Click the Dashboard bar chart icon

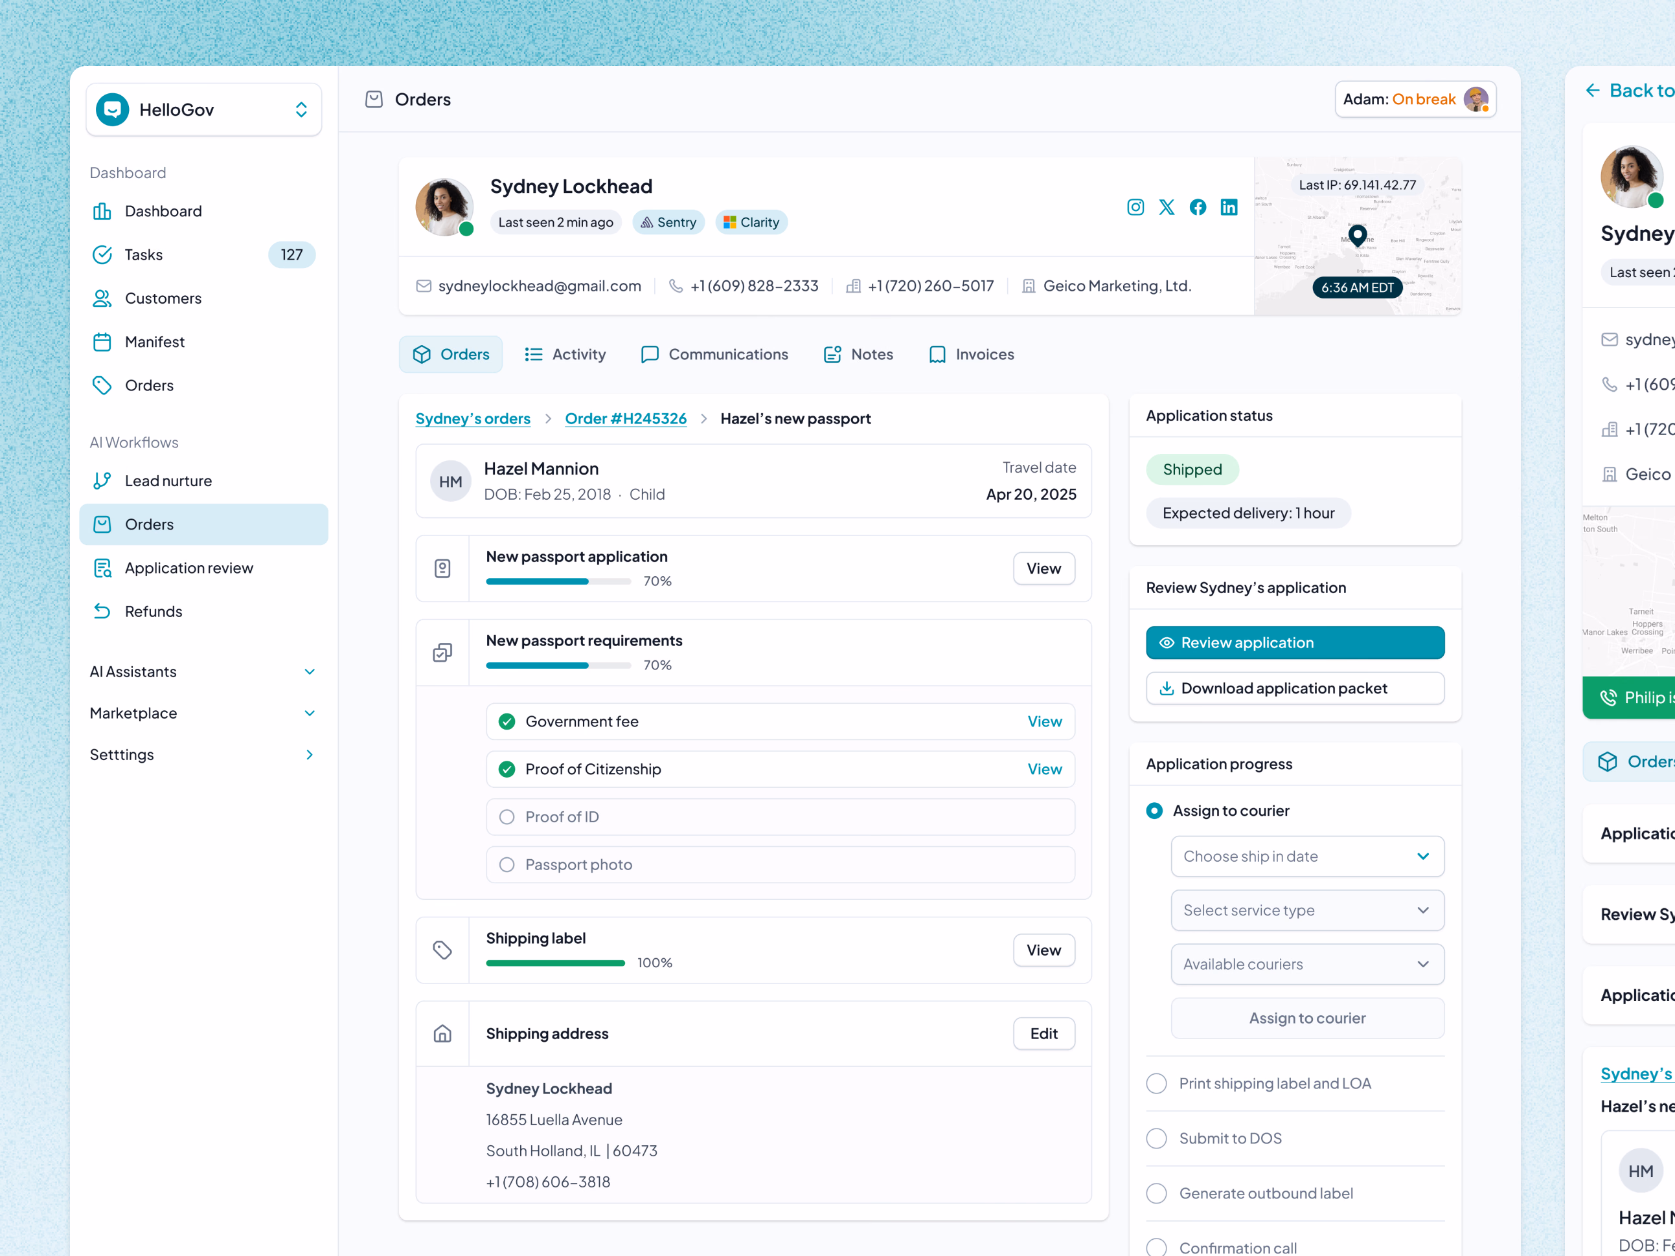pos(102,211)
